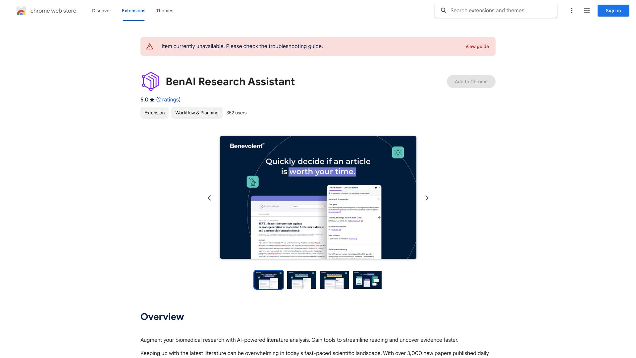636x358 pixels.
Task: Select the first screenshot thumbnail
Action: 269,280
